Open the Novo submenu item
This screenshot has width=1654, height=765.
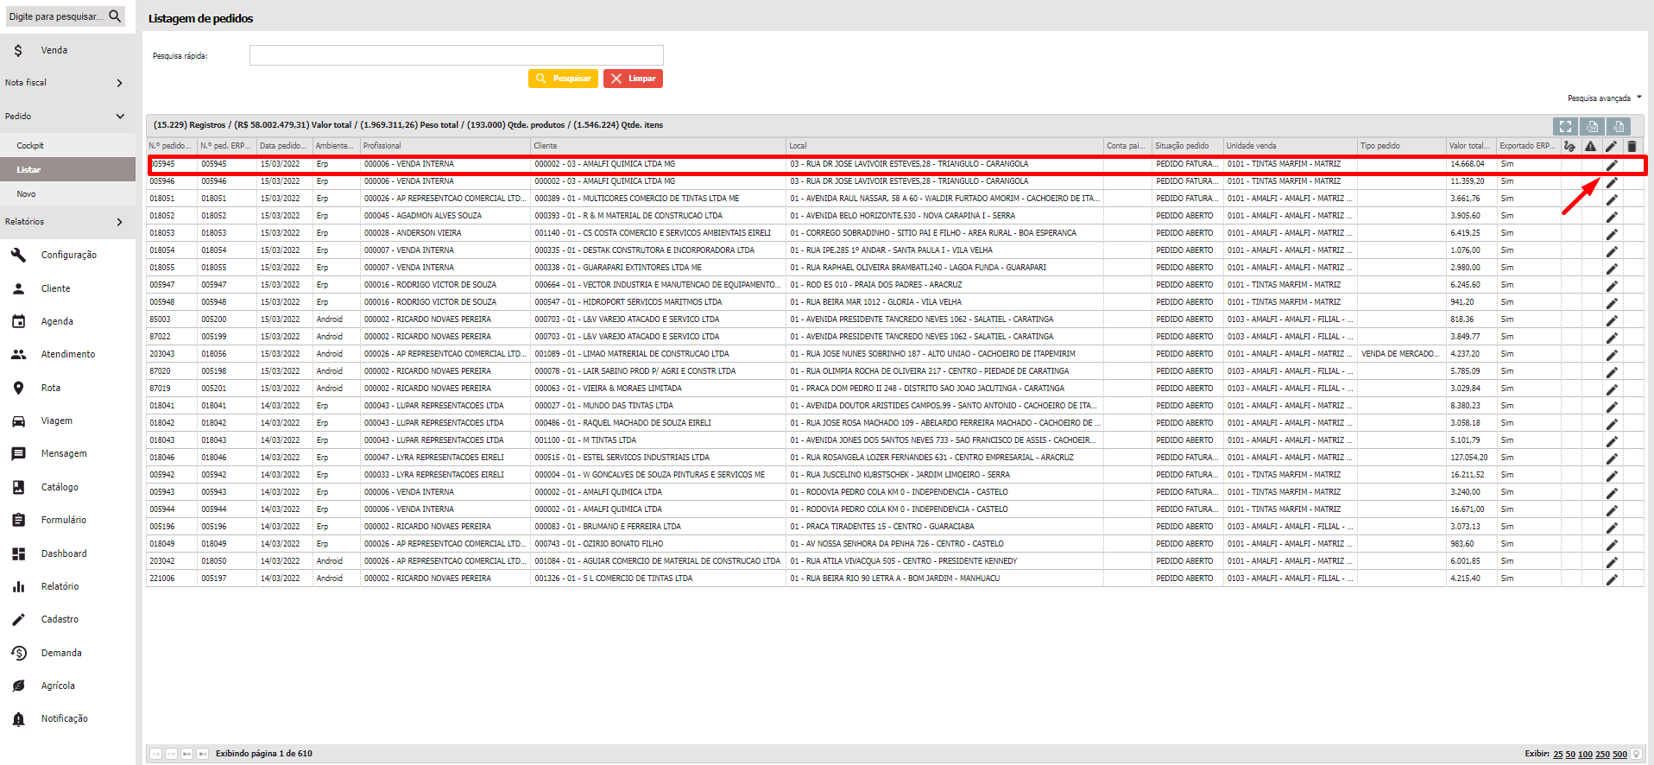pyautogui.click(x=67, y=194)
